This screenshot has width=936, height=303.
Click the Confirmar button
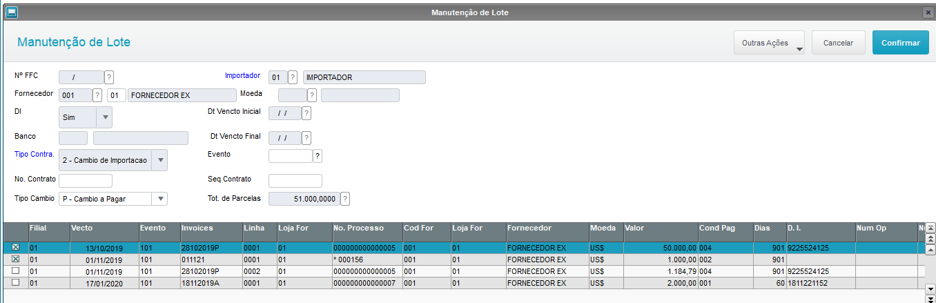[x=901, y=42]
